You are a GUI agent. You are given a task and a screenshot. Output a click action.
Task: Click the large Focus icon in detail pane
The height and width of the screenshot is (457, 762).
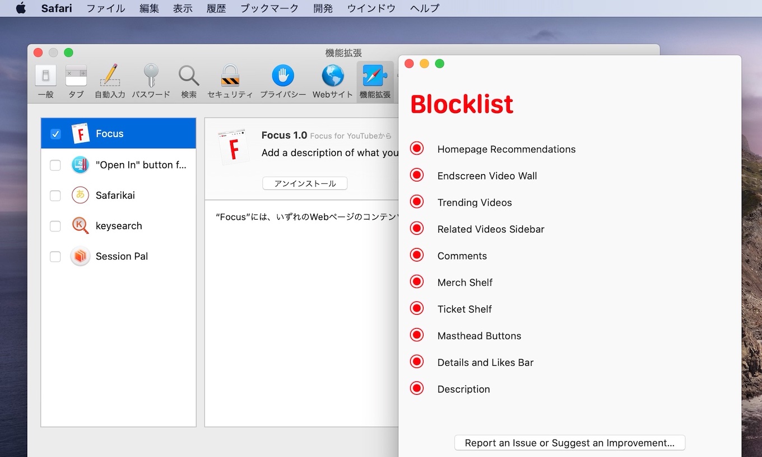coord(234,148)
